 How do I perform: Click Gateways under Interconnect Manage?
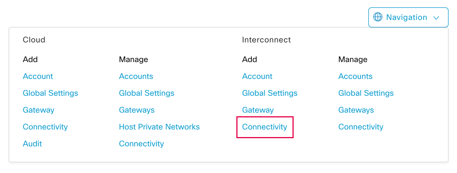click(x=356, y=110)
